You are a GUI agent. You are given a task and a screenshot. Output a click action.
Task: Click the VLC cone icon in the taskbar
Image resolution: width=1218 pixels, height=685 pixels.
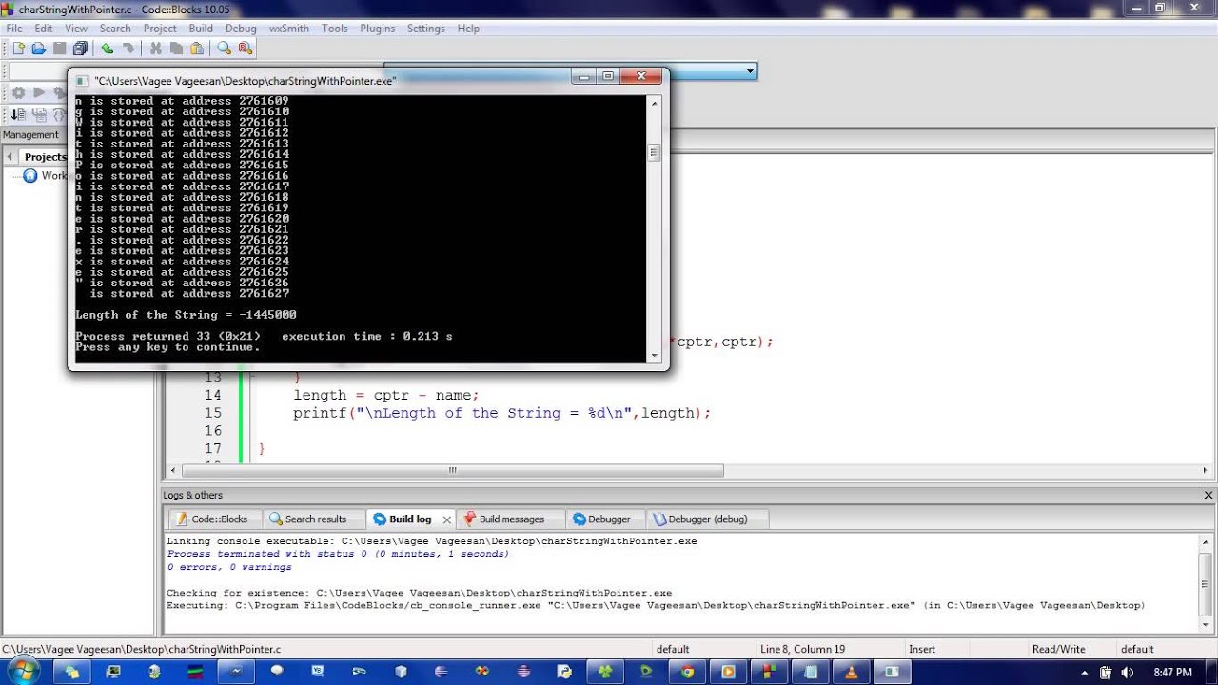[849, 672]
